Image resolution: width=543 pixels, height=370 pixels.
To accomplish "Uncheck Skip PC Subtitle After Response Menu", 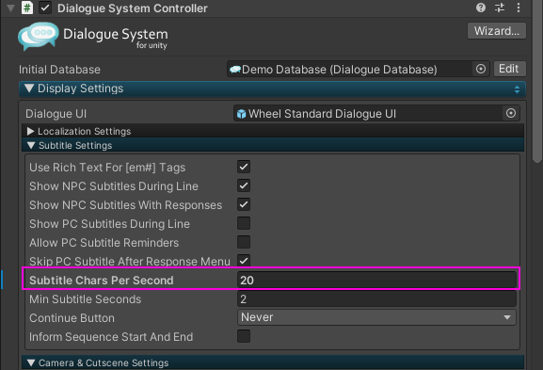I will [x=244, y=261].
